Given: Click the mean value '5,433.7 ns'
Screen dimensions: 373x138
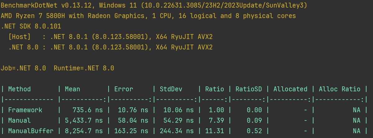Looking at the screenshot, I should click(x=84, y=120).
